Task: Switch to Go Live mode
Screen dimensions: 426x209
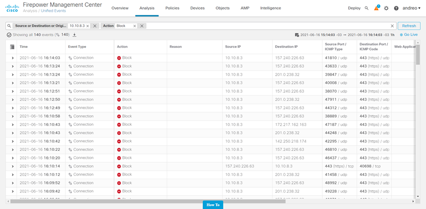Action: coord(408,35)
